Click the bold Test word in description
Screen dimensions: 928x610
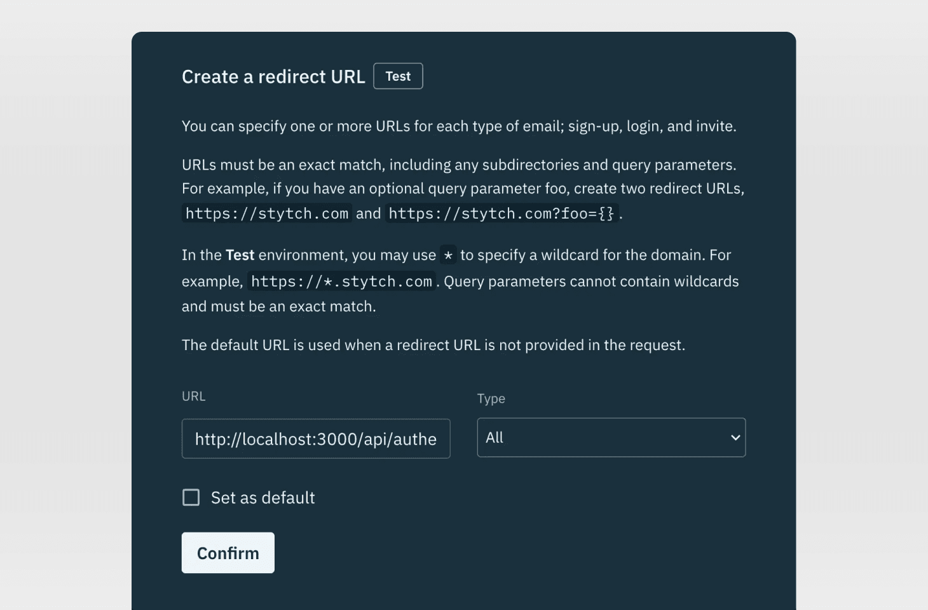pyautogui.click(x=240, y=255)
